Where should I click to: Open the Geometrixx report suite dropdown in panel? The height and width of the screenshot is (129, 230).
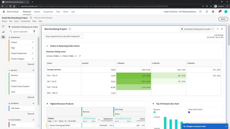pyautogui.click(x=197, y=29)
